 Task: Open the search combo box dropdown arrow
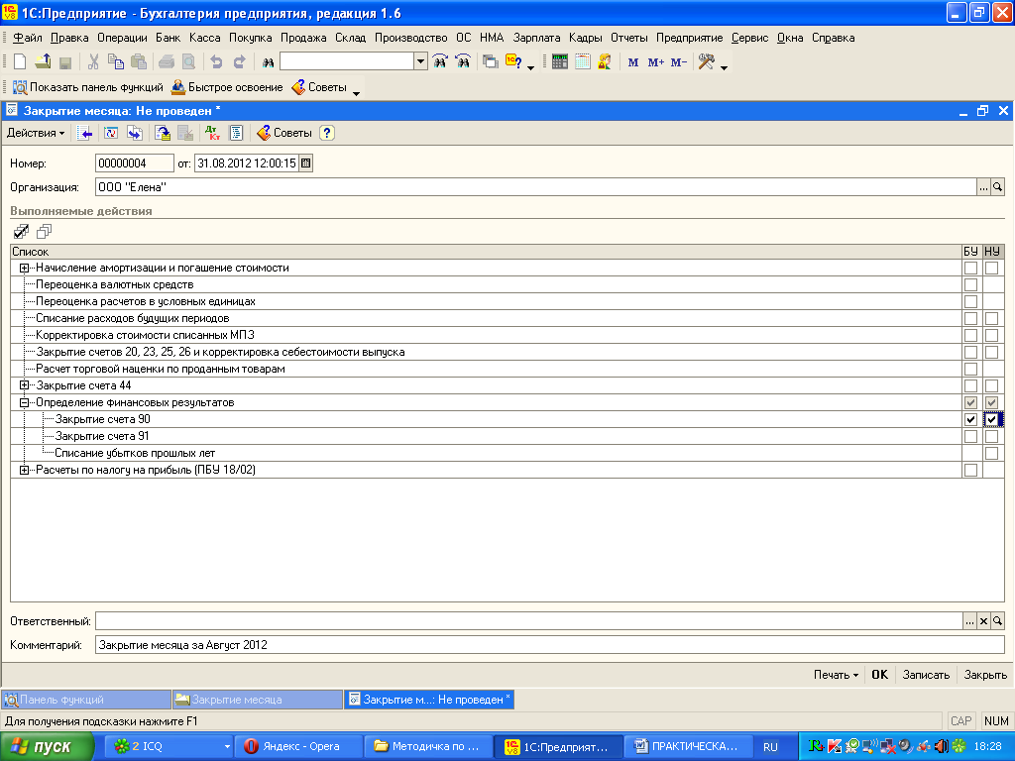click(x=420, y=61)
